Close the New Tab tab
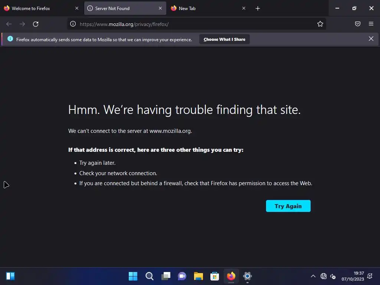 click(244, 8)
